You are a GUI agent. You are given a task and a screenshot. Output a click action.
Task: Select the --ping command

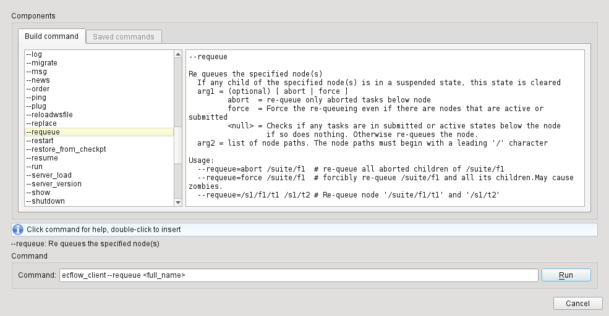36,98
